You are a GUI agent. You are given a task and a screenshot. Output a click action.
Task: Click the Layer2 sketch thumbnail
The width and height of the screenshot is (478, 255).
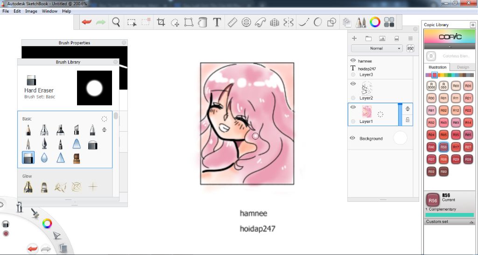367,88
